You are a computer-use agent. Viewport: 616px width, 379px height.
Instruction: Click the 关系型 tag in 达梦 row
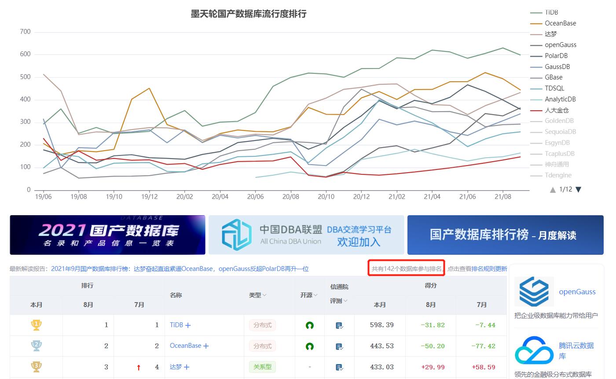pyautogui.click(x=262, y=367)
